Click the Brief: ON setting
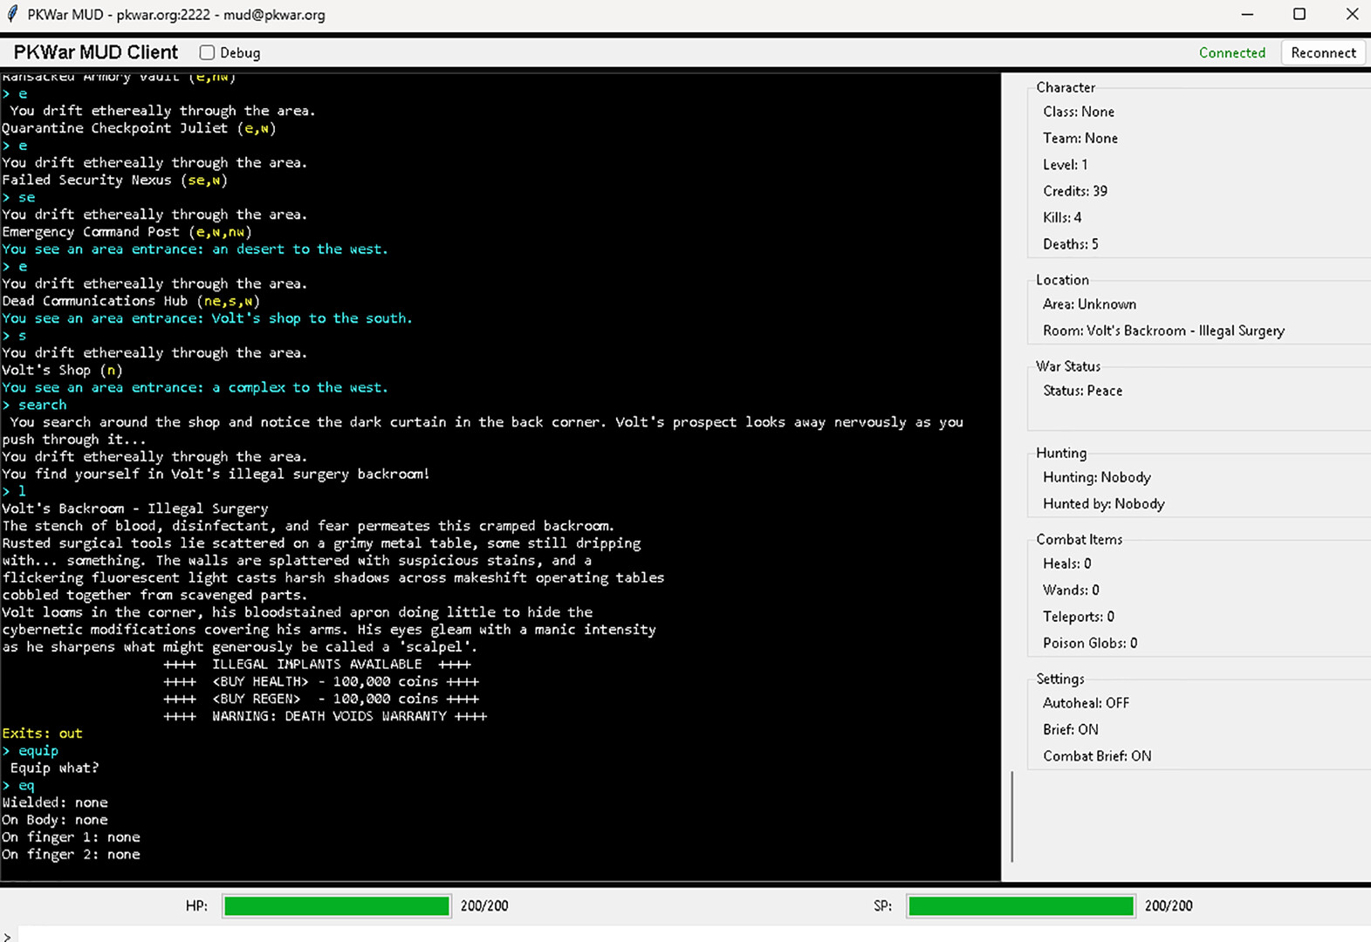 pos(1070,729)
